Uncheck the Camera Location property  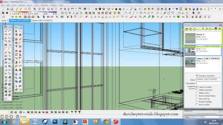[197, 87]
